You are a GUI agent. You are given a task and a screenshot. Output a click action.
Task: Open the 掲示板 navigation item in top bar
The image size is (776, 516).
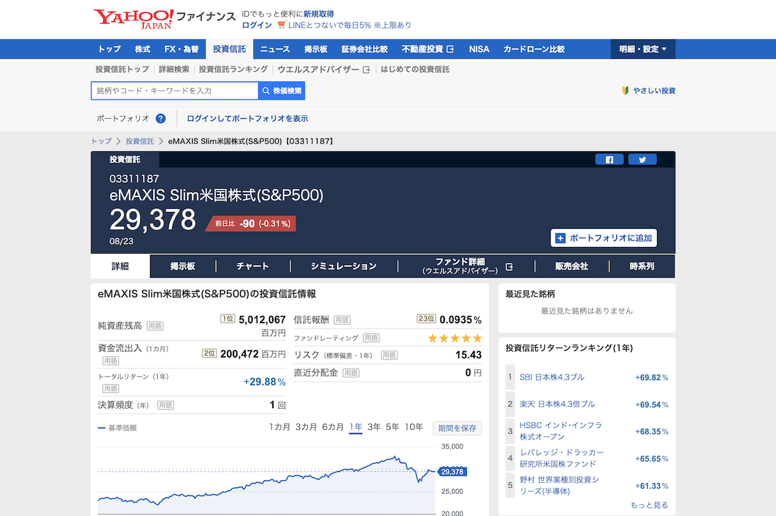coord(316,49)
